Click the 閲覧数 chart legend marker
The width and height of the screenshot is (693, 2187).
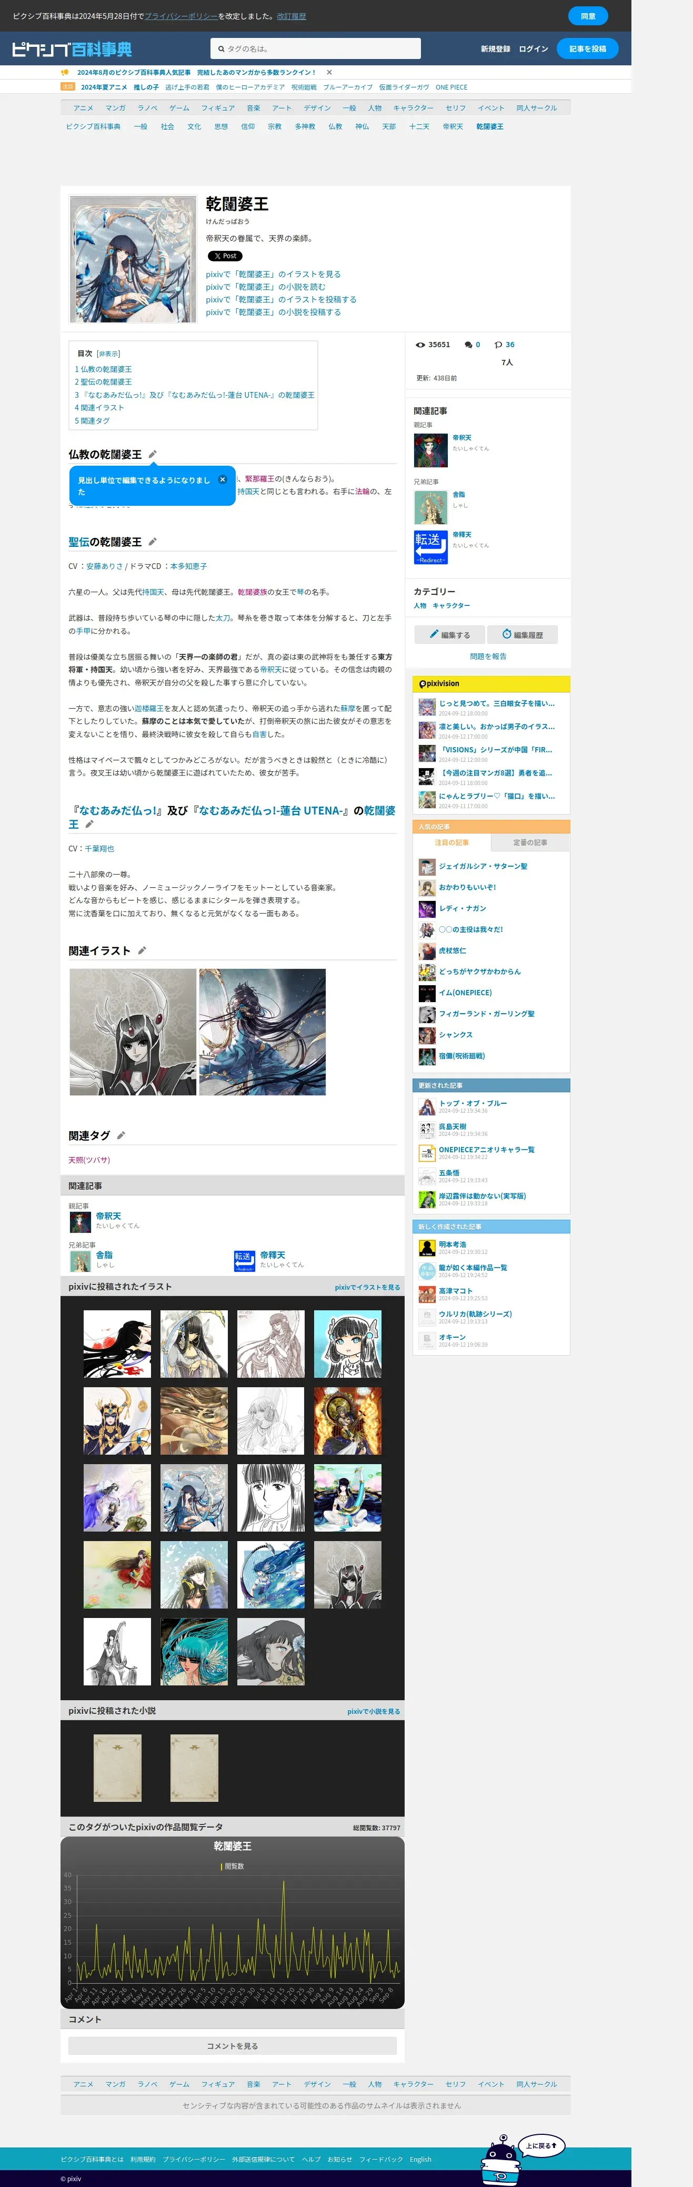[222, 1866]
